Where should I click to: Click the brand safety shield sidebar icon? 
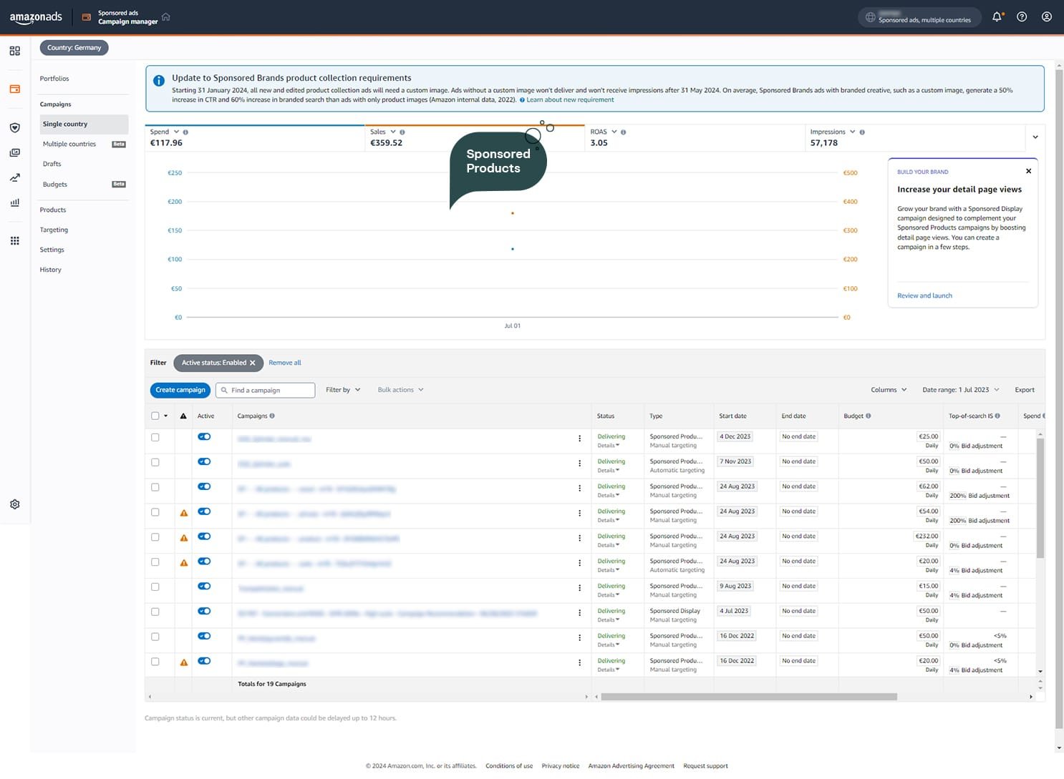[x=15, y=128]
